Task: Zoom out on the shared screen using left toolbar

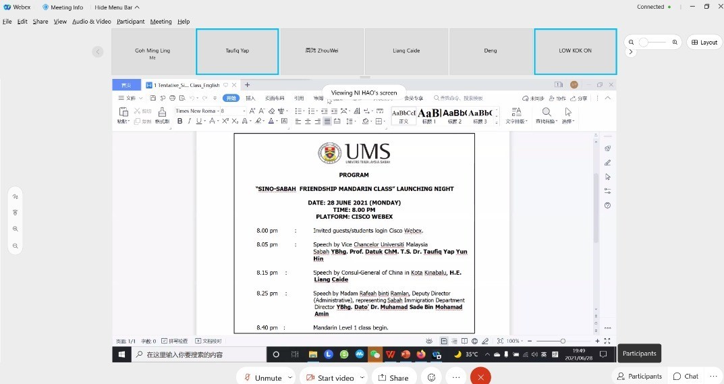Action: [x=15, y=246]
